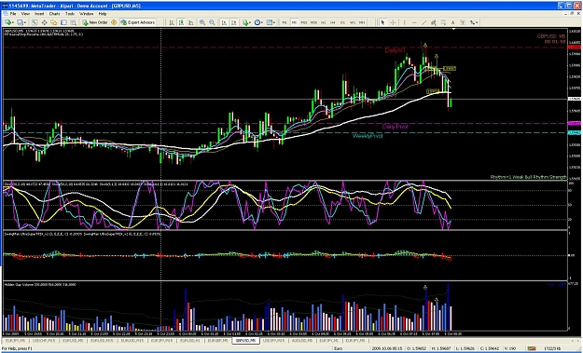Select the GBPUSD,M5 chart tab
Viewport: 583px width, 353px height.
point(245,340)
